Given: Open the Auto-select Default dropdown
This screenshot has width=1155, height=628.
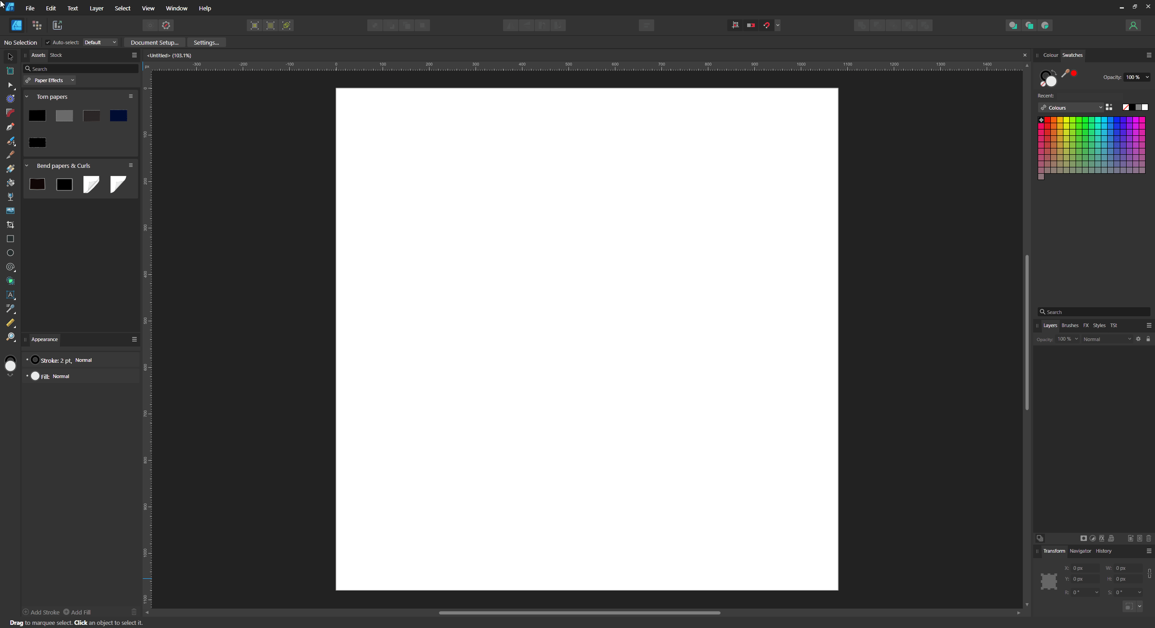Looking at the screenshot, I should pos(100,42).
